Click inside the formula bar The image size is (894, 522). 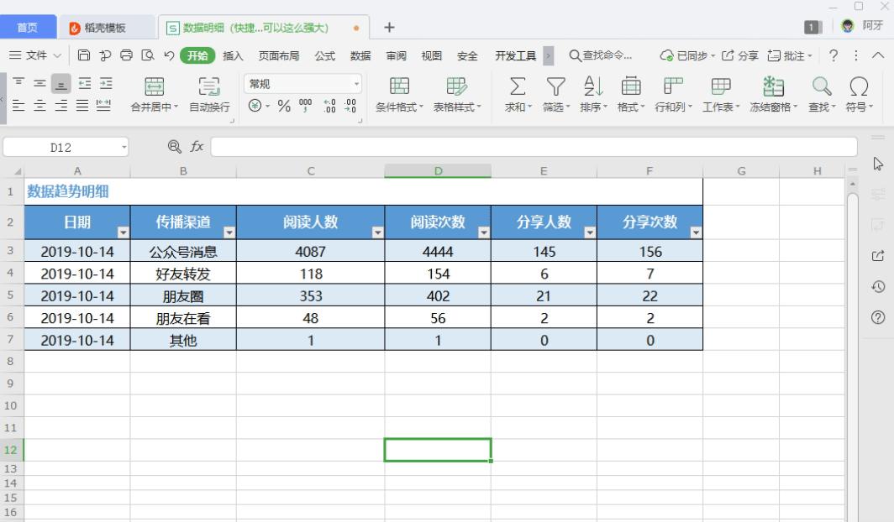[x=504, y=146]
